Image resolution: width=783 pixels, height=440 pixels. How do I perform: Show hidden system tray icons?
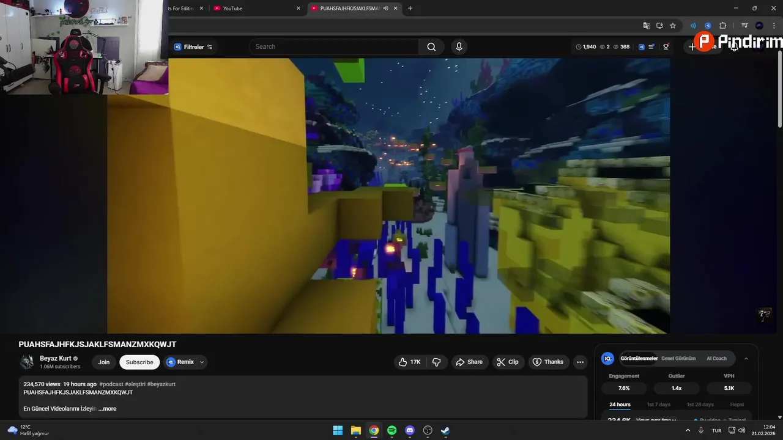click(688, 430)
